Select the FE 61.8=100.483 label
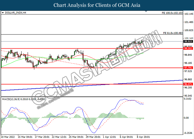 click(x=173, y=33)
